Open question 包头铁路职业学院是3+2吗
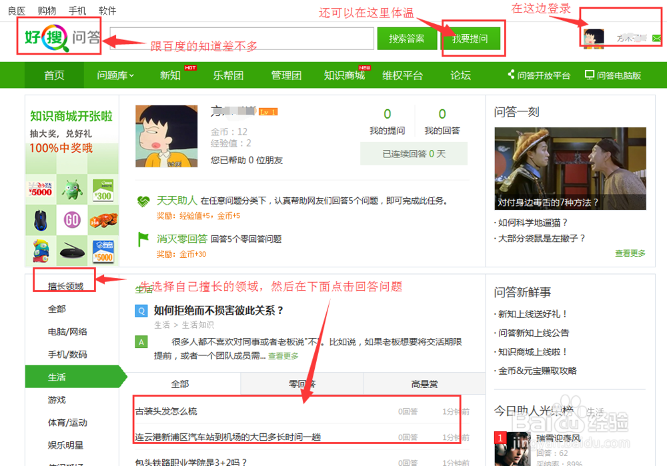 point(191,462)
